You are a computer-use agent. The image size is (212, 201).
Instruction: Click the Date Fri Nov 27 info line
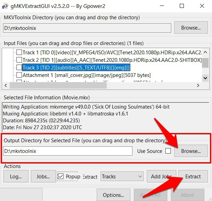pos(43,127)
